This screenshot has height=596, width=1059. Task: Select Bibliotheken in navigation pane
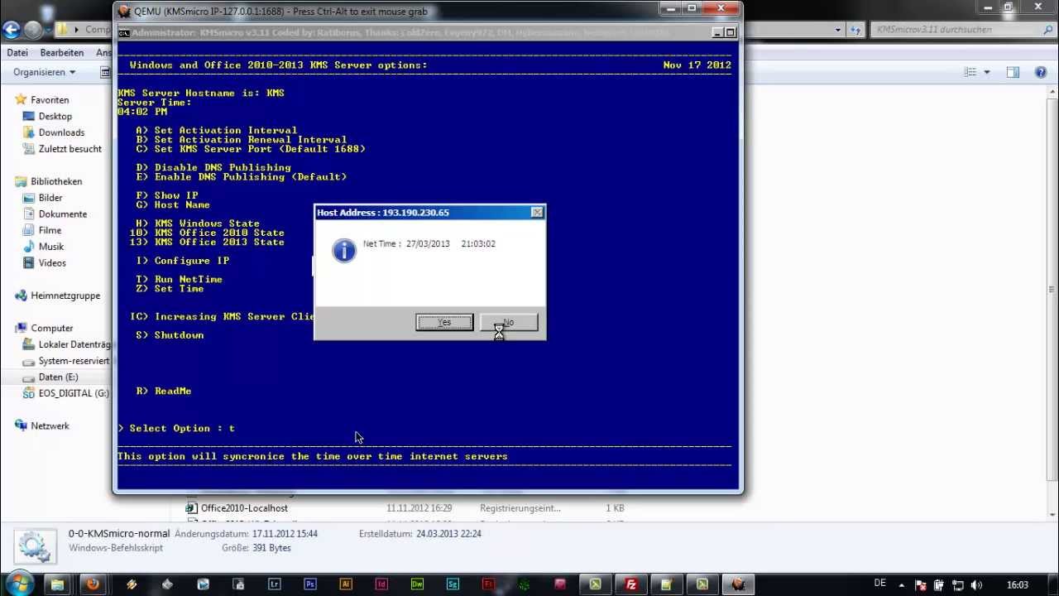56,181
